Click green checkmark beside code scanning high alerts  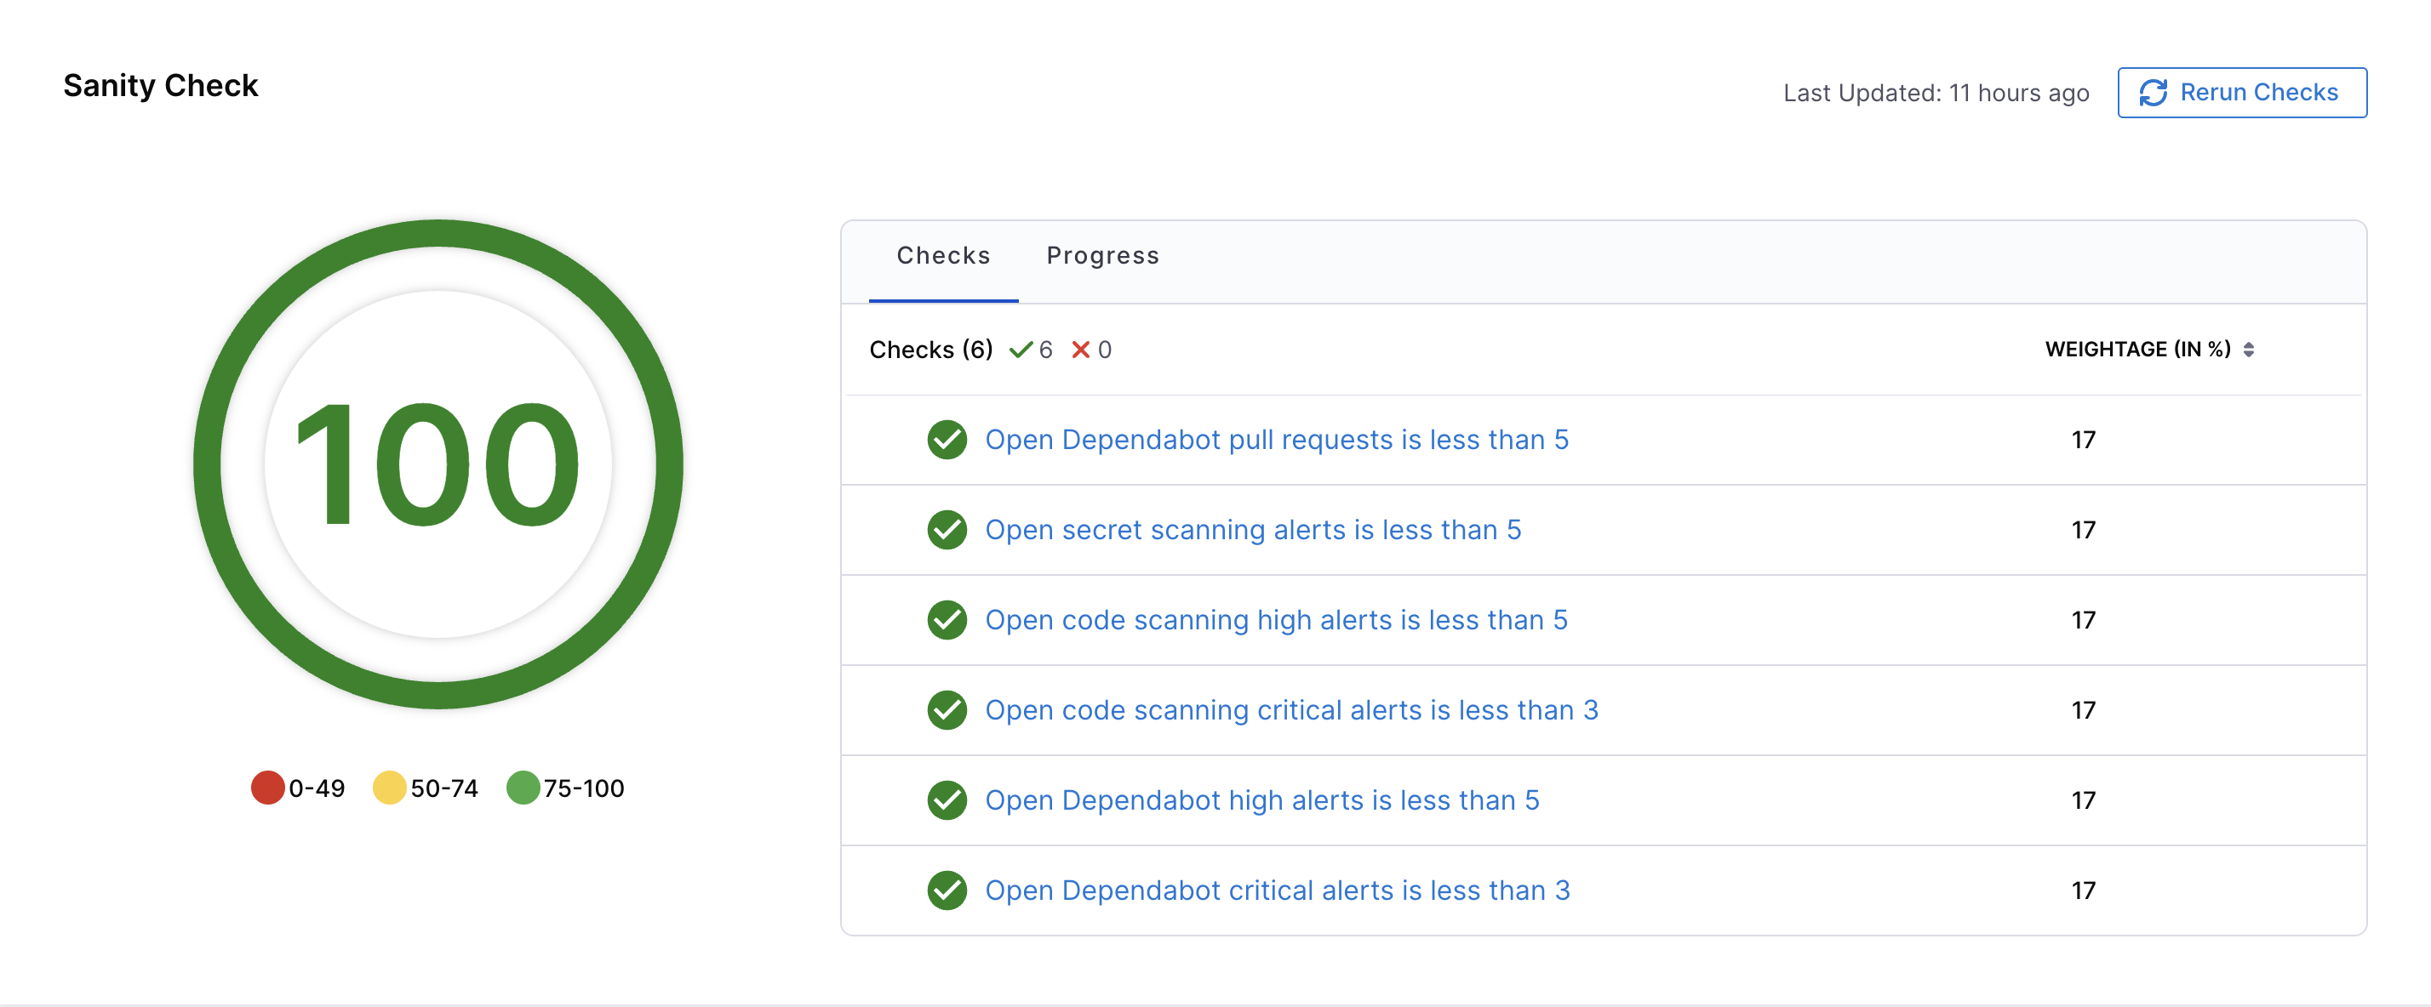tap(947, 619)
